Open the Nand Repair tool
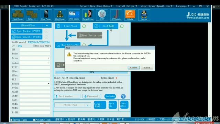This screenshot has width=220, height=124. 18,15
